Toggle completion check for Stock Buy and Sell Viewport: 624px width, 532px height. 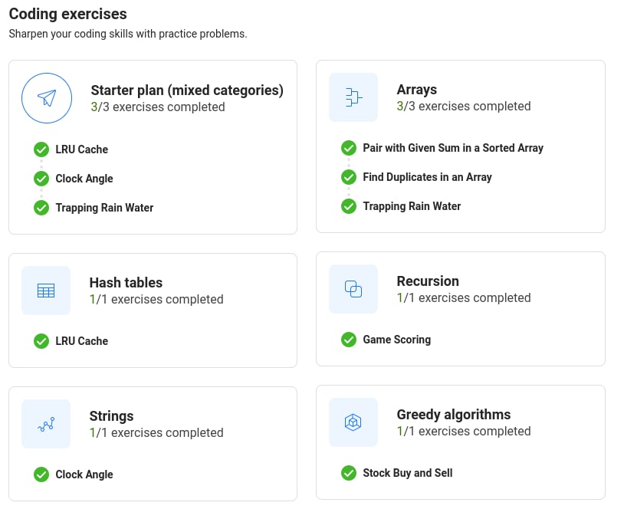pos(349,473)
